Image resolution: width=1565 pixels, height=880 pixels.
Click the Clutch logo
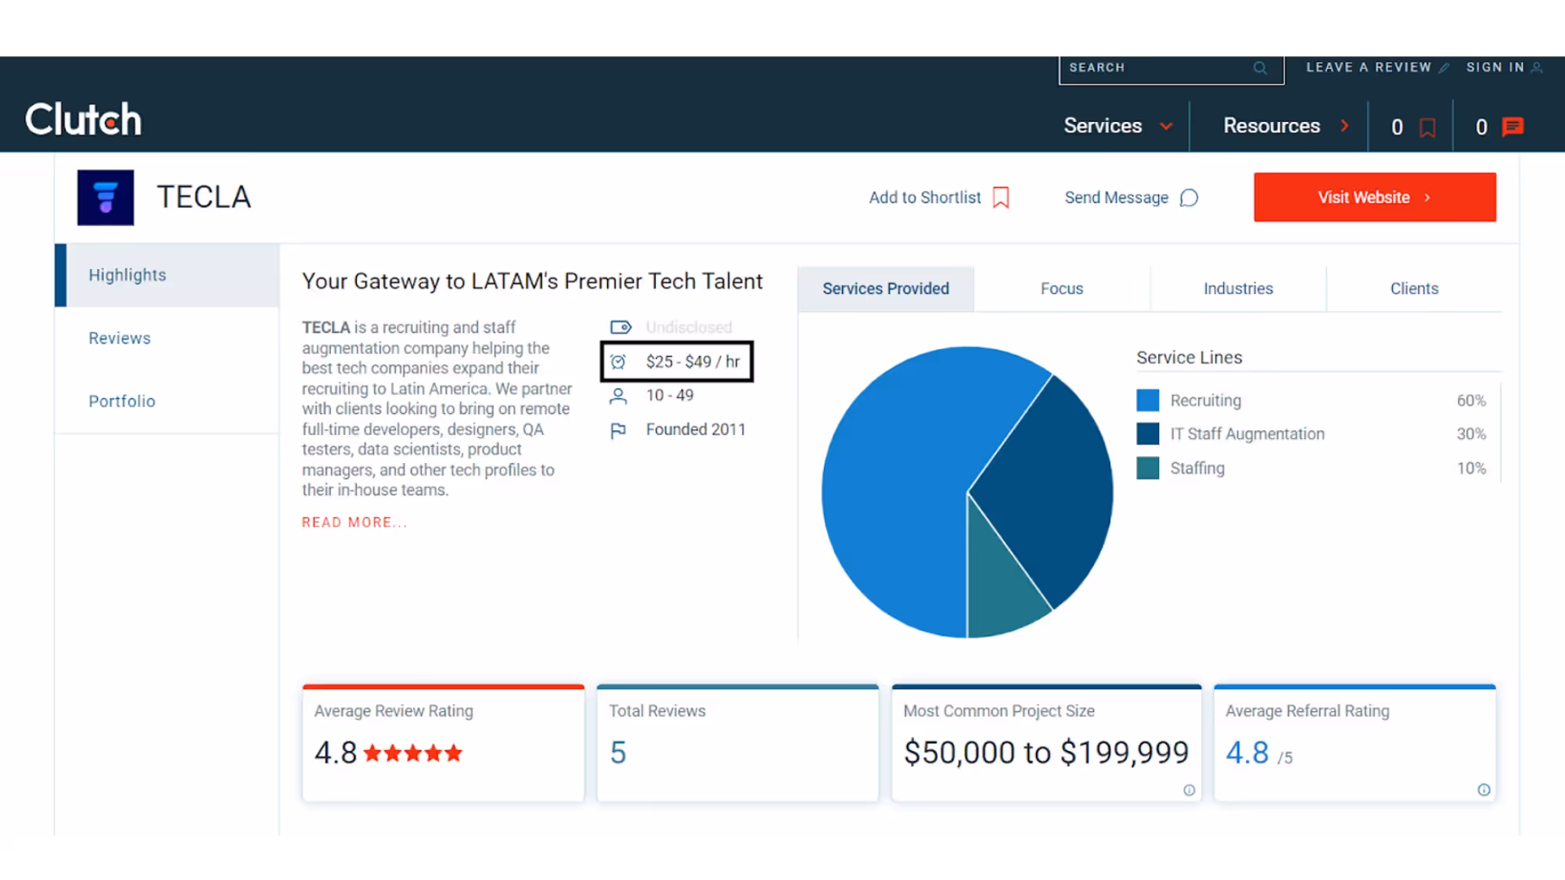pos(83,120)
